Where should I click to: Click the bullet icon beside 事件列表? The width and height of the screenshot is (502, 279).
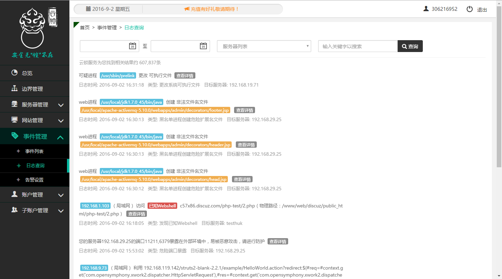pyautogui.click(x=18, y=151)
